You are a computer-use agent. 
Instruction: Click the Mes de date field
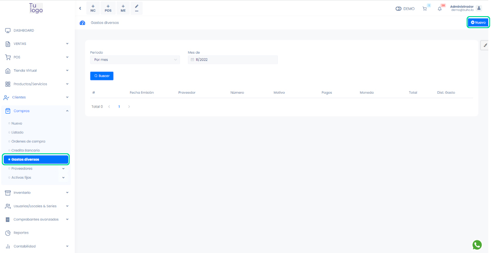pos(233,60)
